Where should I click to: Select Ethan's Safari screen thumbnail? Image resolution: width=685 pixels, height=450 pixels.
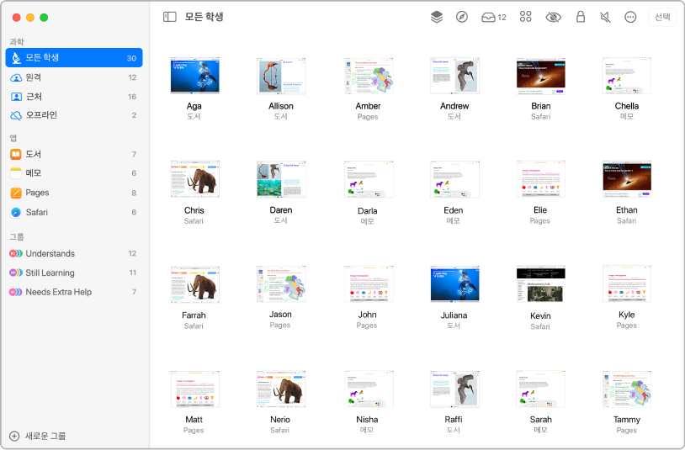pos(626,179)
